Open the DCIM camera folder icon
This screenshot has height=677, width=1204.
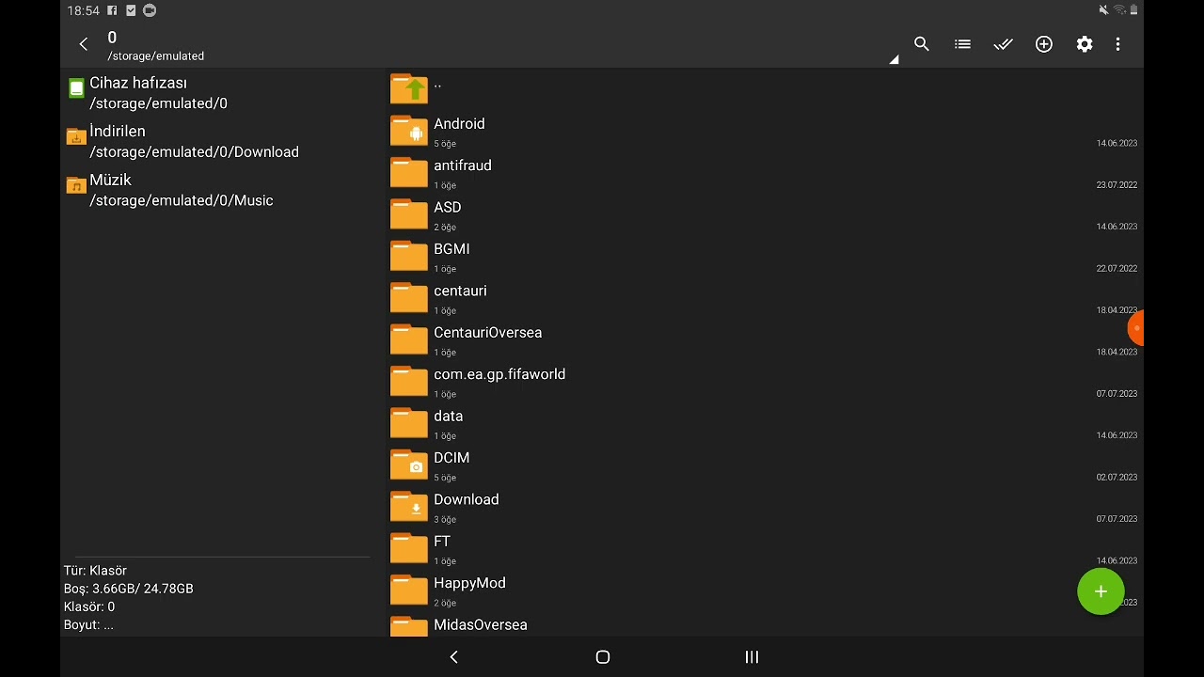pyautogui.click(x=409, y=464)
